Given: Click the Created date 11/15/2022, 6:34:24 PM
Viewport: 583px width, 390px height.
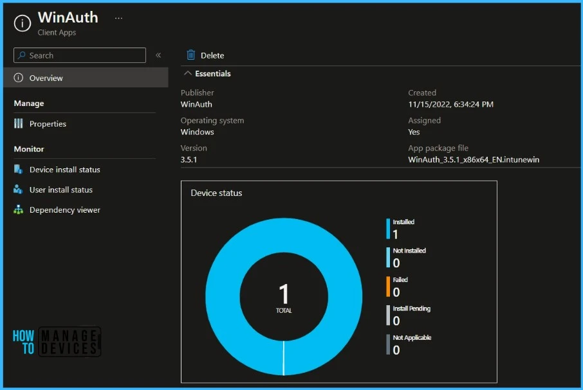Looking at the screenshot, I should pos(450,104).
